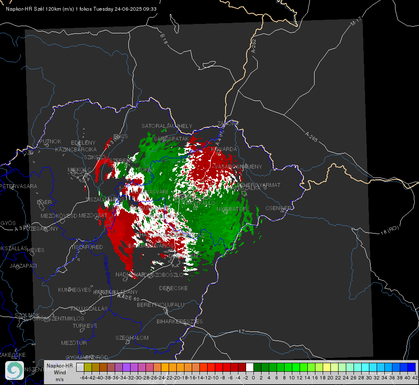This screenshot has height=385, width=419.
Task: Click the MISKOLC city label
Action: [79, 170]
